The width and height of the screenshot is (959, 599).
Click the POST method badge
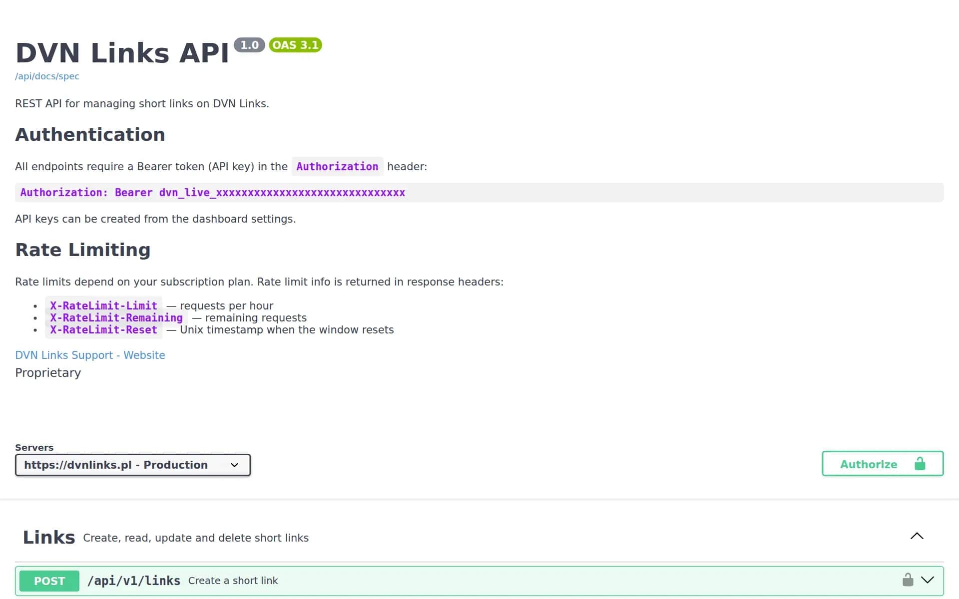[x=49, y=581]
